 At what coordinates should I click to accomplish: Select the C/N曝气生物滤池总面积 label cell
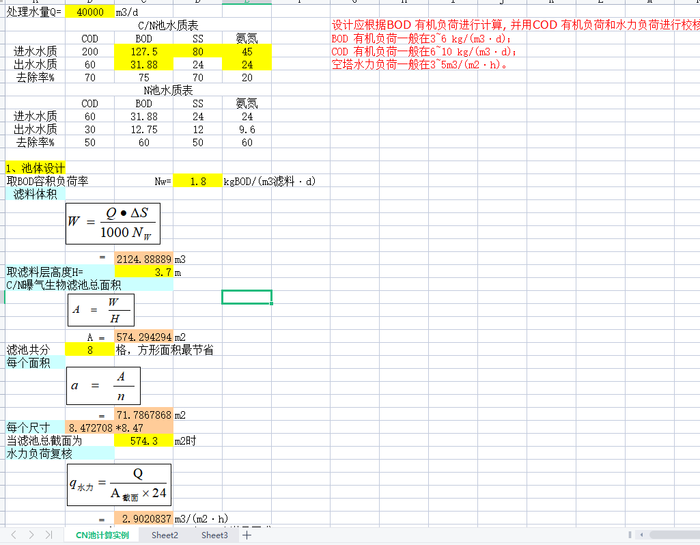(89, 285)
